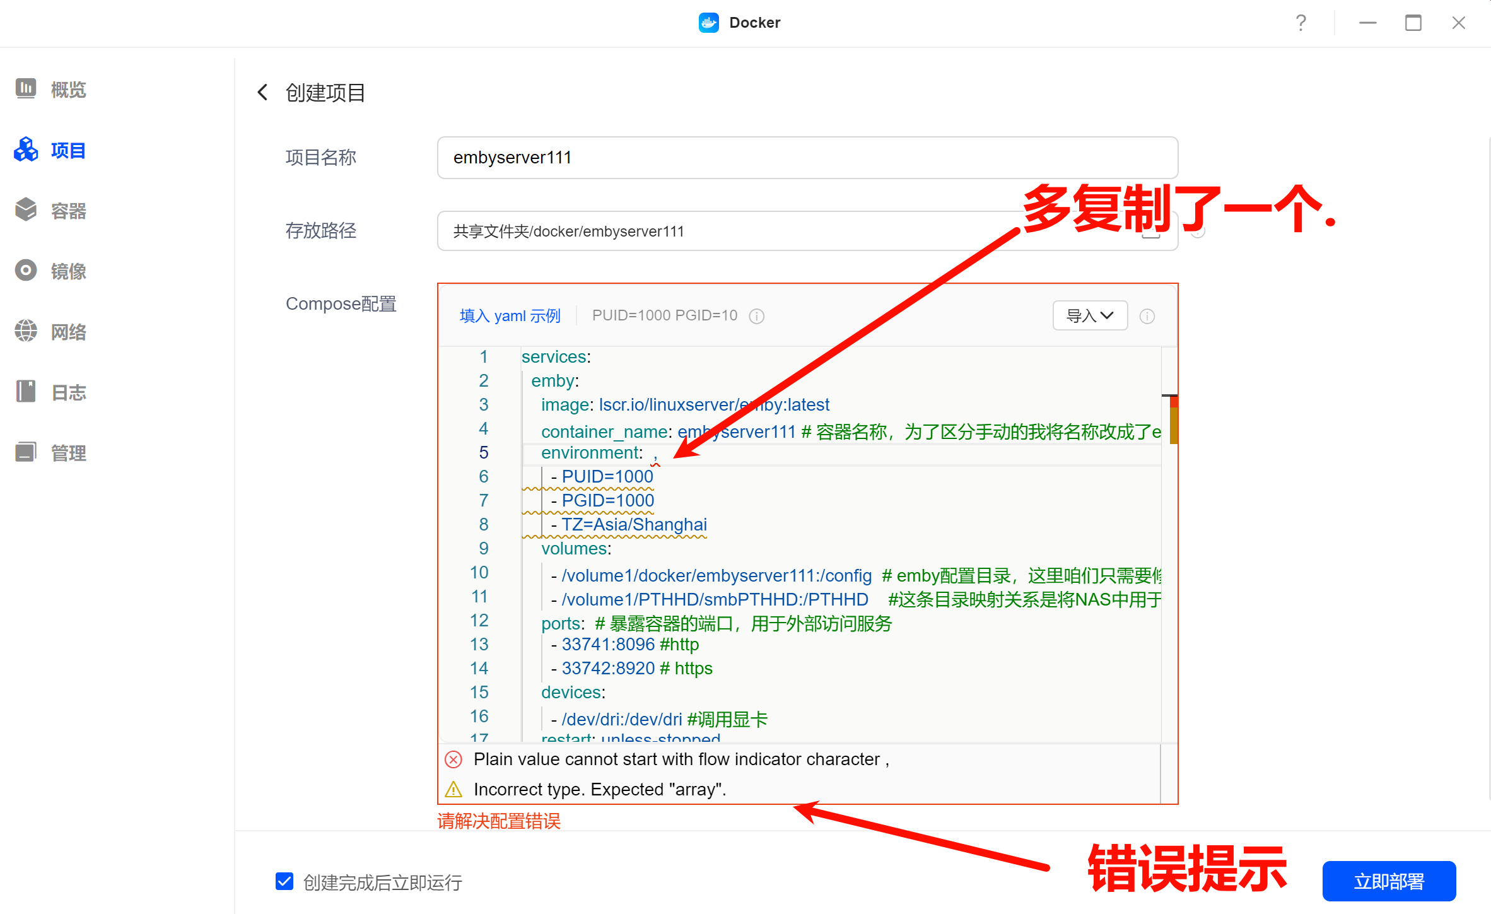Open the 概览 overview icon in sidebar

click(x=26, y=89)
